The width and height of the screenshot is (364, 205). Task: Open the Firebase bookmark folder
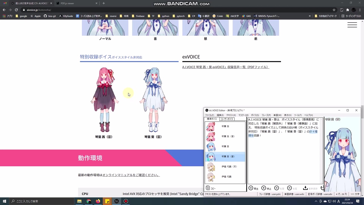[138, 16]
